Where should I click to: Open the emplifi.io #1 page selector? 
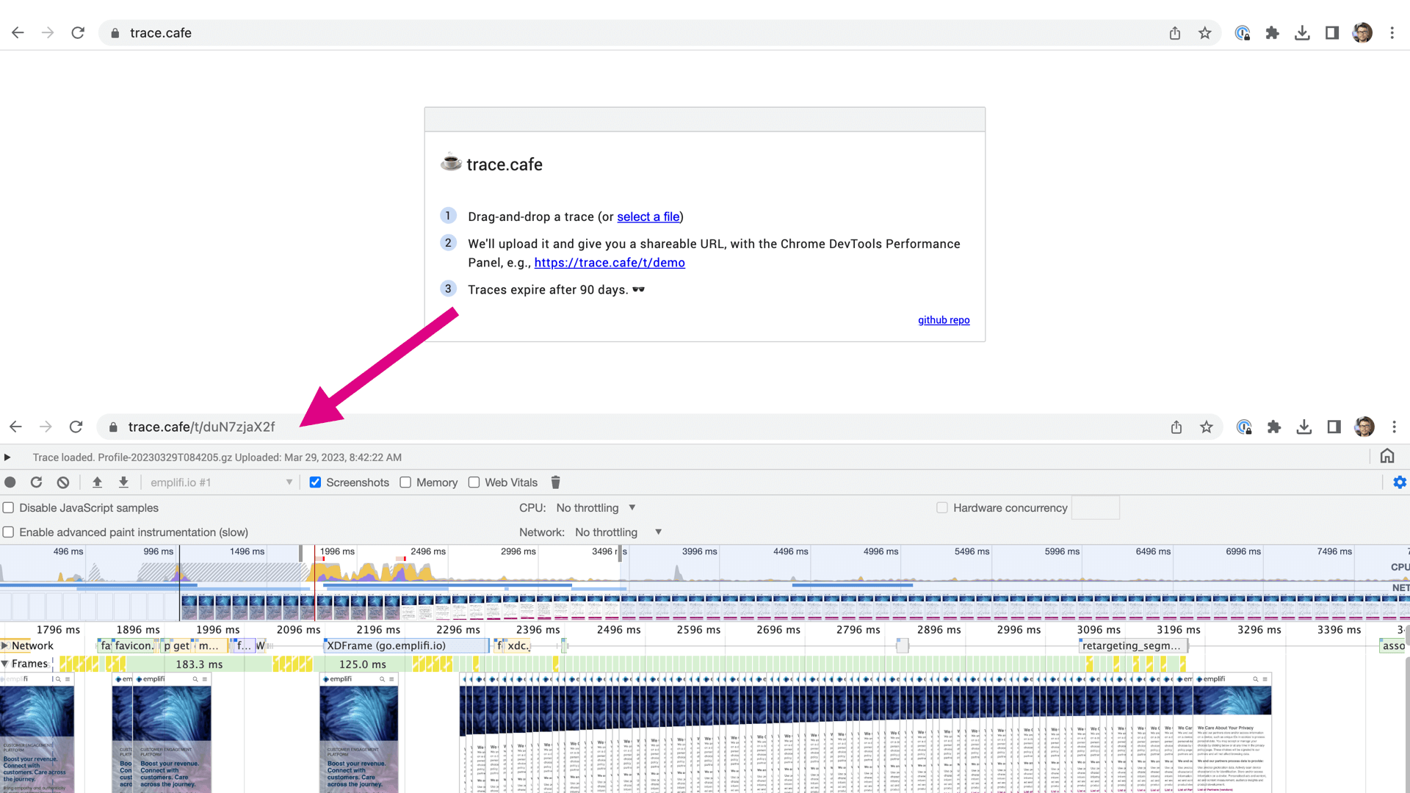pyautogui.click(x=219, y=482)
